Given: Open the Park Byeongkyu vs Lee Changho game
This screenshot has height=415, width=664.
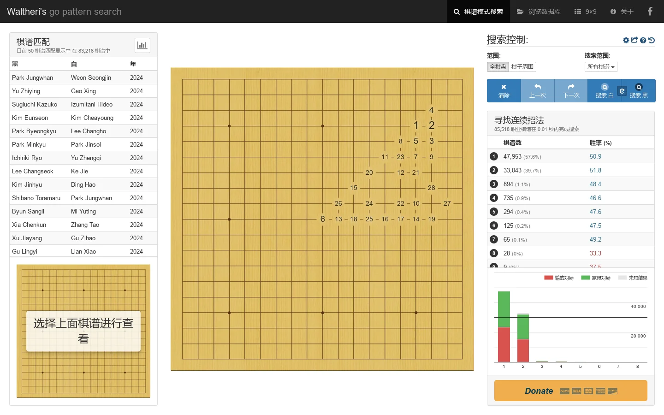Looking at the screenshot, I should pyautogui.click(x=83, y=131).
